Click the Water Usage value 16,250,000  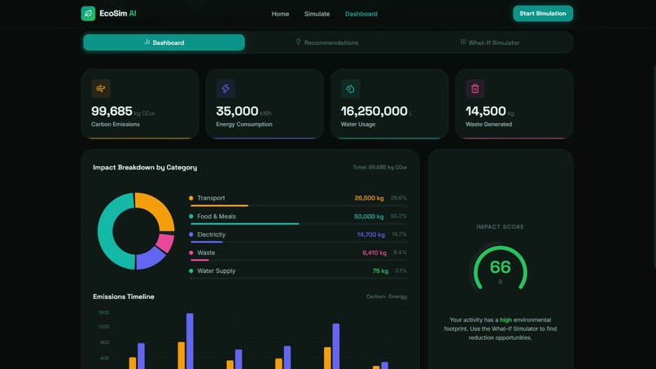coord(374,111)
